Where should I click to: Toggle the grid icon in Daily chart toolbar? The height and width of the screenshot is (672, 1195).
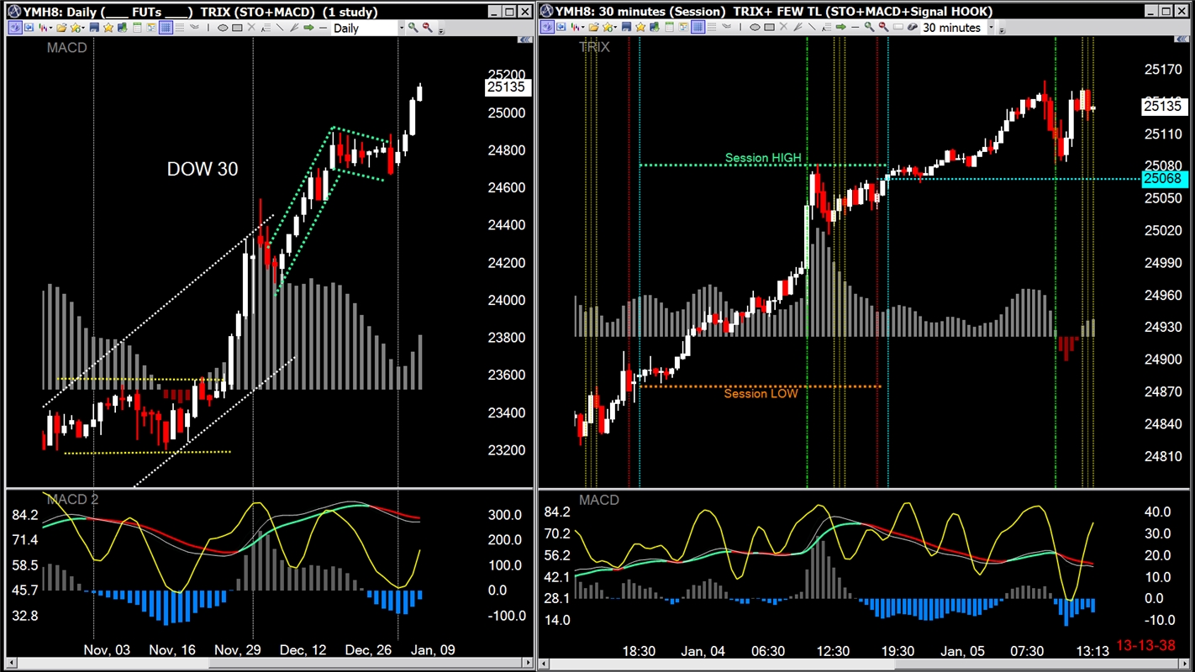[166, 28]
